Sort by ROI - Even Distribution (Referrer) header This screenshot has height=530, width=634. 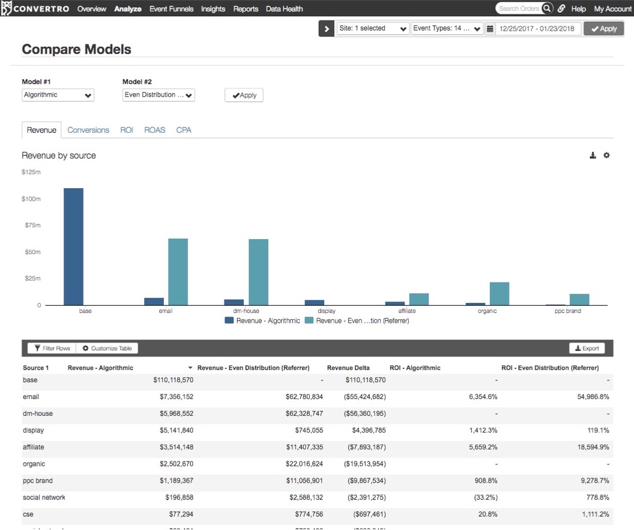click(550, 368)
